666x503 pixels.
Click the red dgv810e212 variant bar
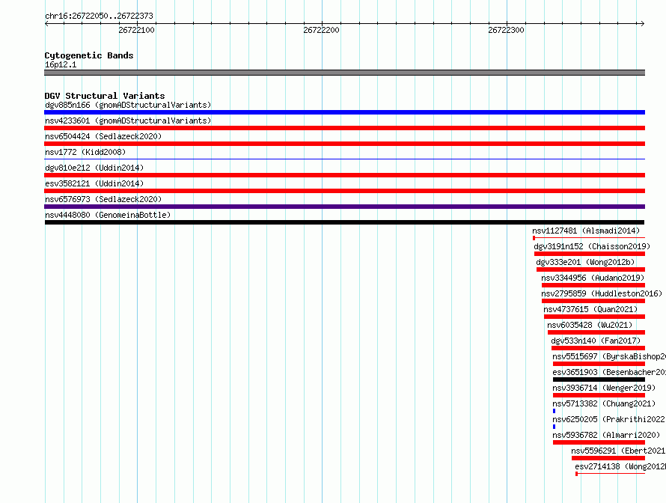click(344, 175)
